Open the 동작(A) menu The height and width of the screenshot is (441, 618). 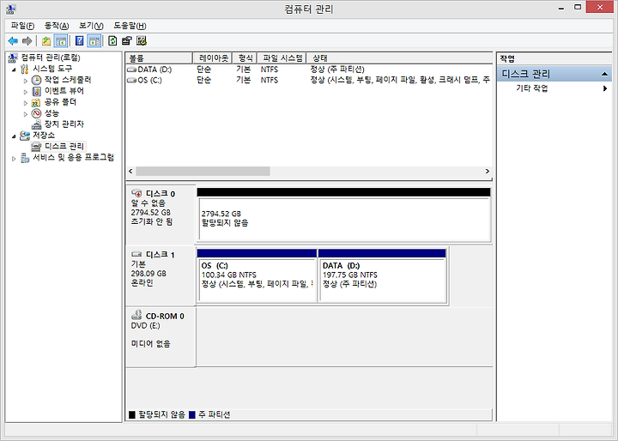pyautogui.click(x=57, y=26)
